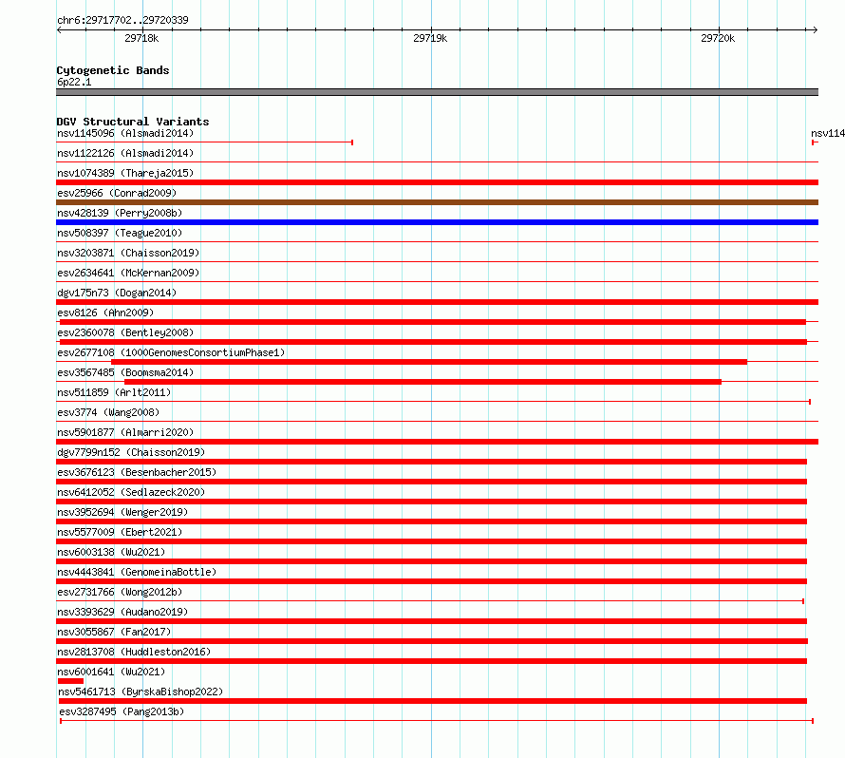Select the nsv5577009 (Ebert2021) text
This screenshot has height=758, width=845.
[x=120, y=532]
